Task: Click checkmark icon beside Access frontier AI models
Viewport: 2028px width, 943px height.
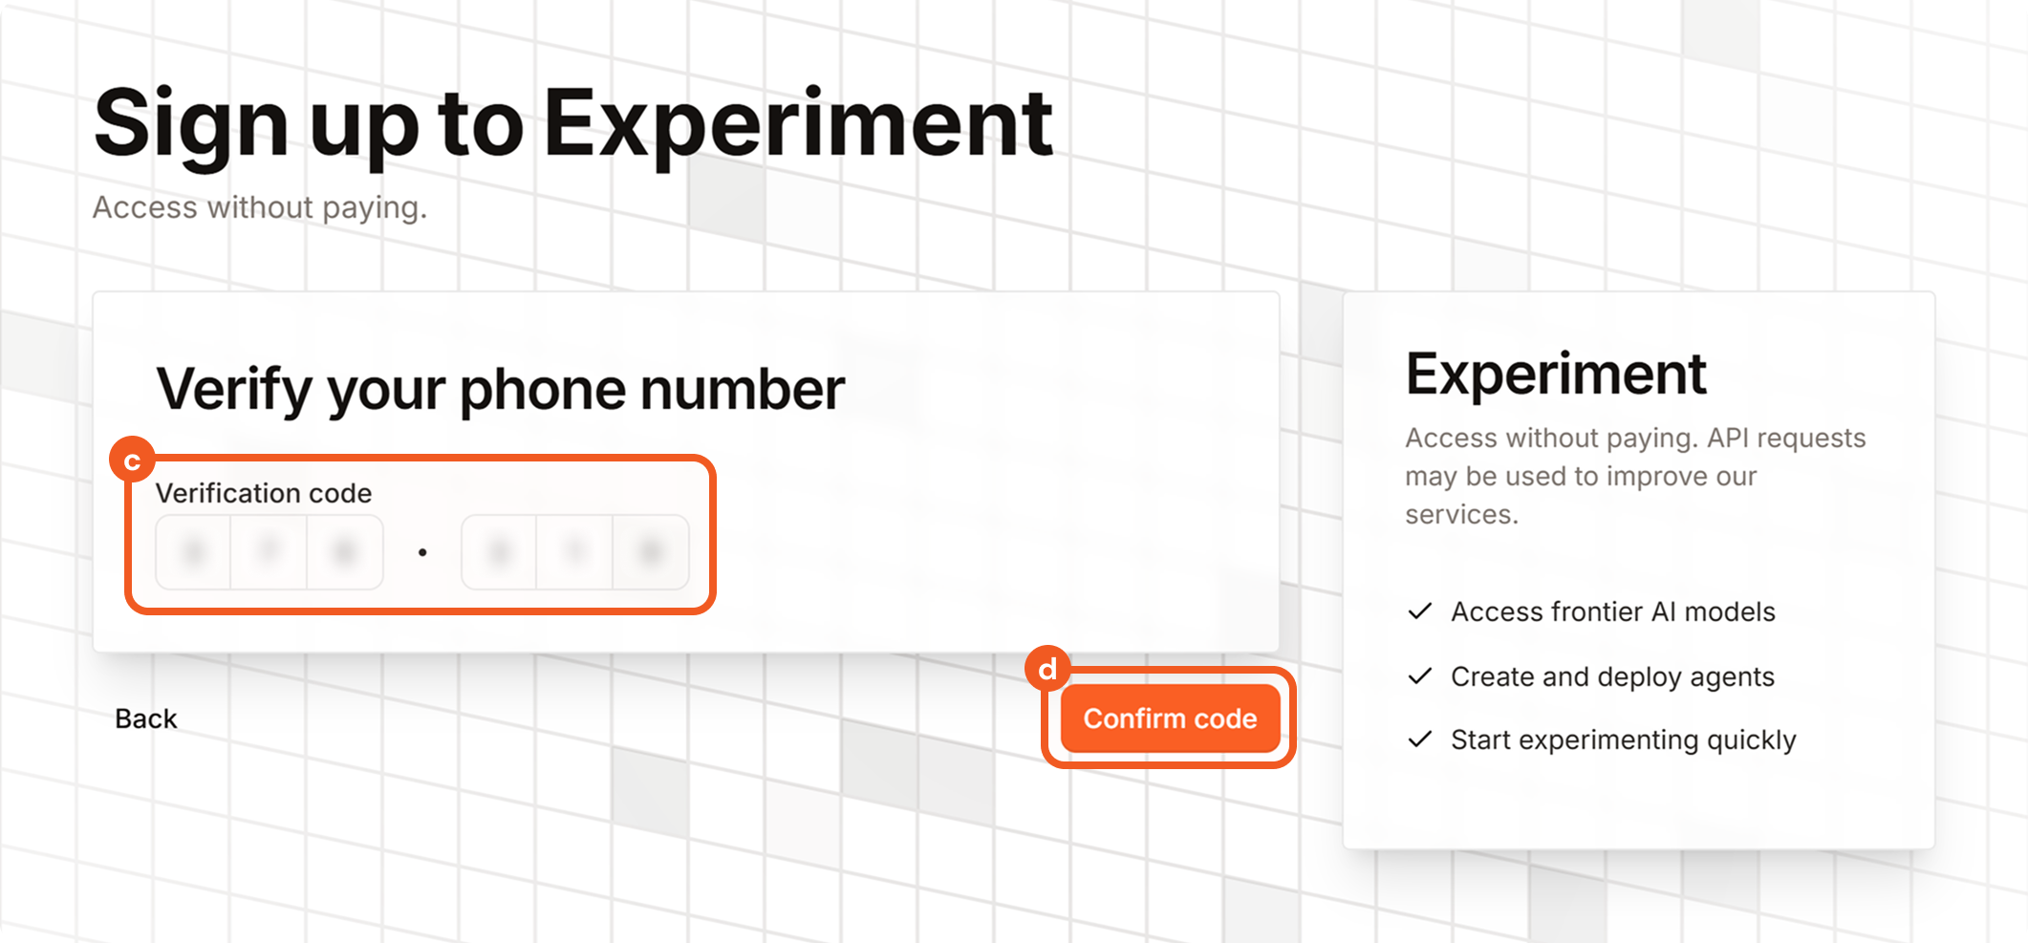Action: (1420, 611)
